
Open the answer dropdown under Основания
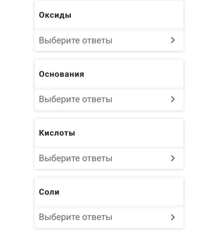[109, 99]
